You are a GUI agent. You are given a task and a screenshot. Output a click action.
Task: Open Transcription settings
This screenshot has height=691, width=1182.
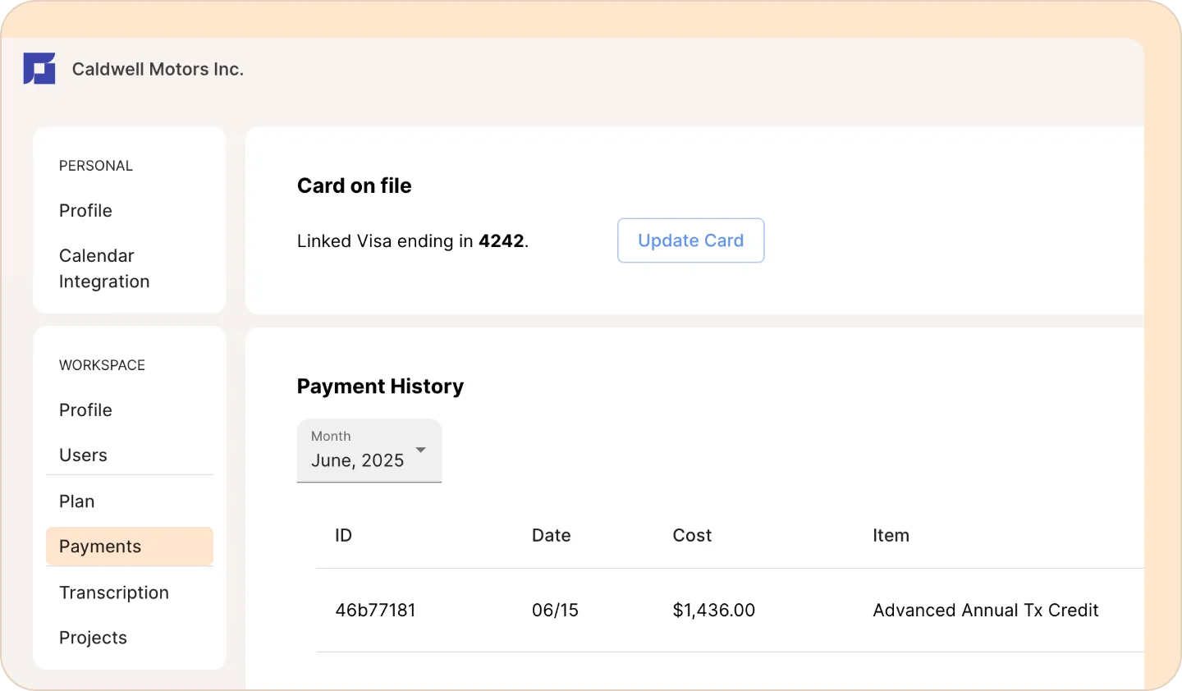pyautogui.click(x=114, y=593)
